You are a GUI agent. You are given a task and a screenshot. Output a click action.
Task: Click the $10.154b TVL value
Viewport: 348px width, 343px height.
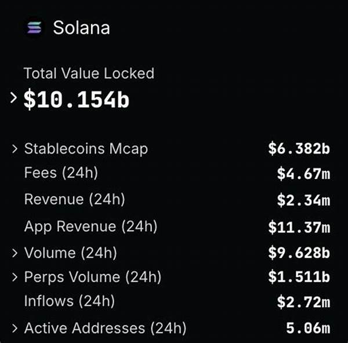(x=77, y=100)
